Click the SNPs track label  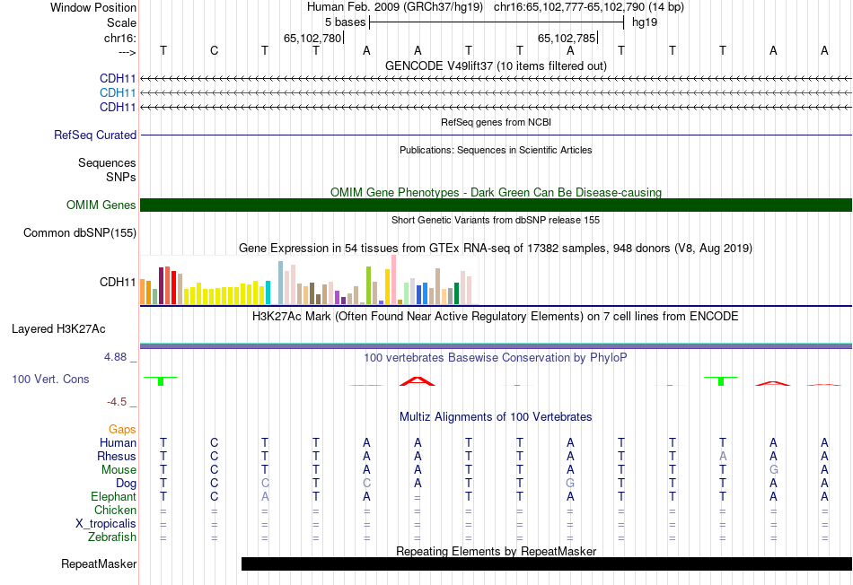(121, 178)
